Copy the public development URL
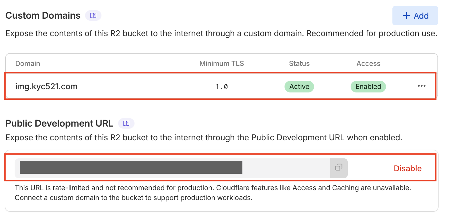 point(339,167)
